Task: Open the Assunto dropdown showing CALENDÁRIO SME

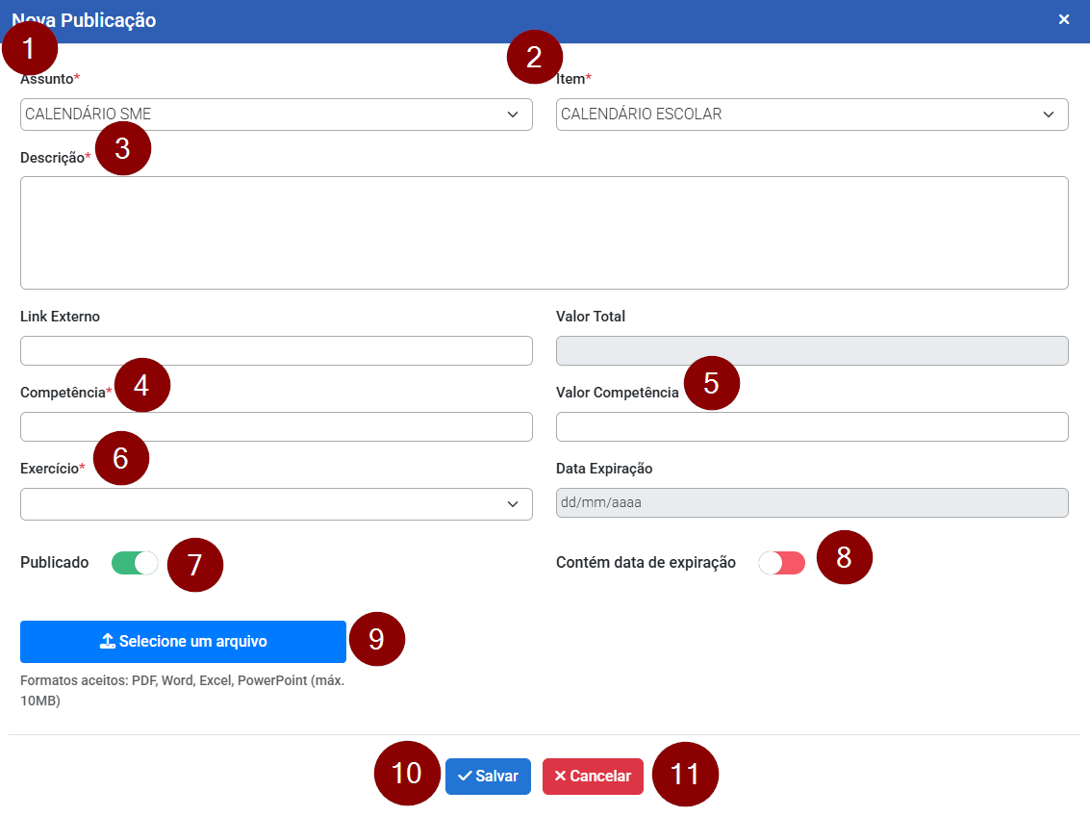Action: (275, 115)
